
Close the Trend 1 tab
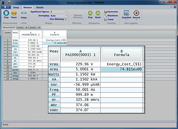tap(27, 27)
